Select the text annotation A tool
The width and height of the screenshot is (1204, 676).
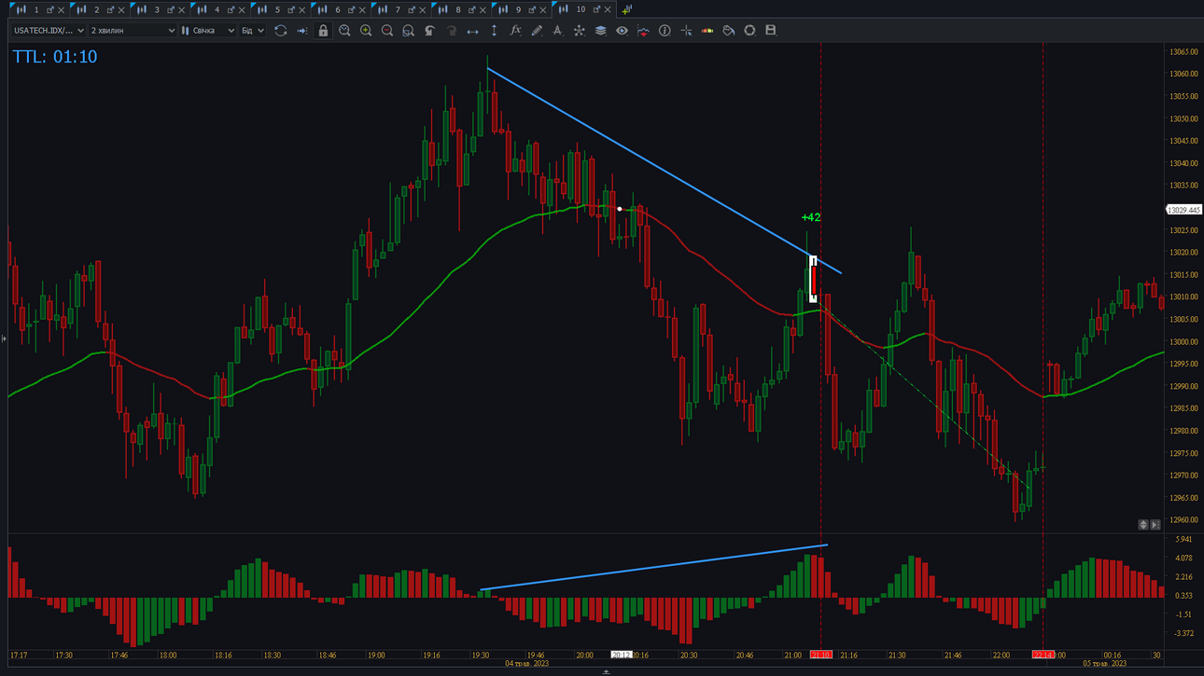coord(557,31)
